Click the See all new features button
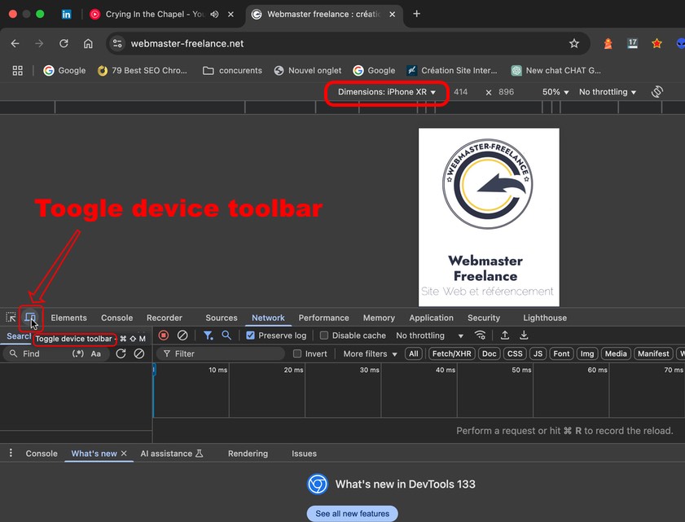685x522 pixels. 352,513
